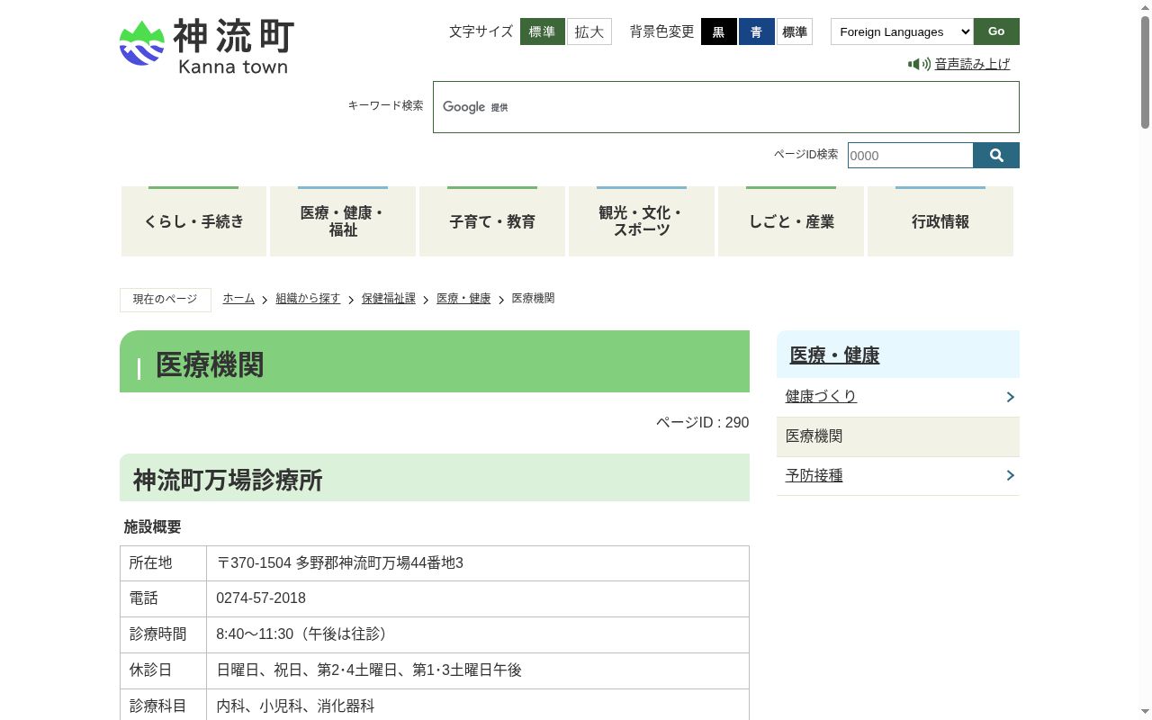This screenshot has width=1152, height=720.
Task: Switch background color to blue (青)
Action: coord(757,31)
